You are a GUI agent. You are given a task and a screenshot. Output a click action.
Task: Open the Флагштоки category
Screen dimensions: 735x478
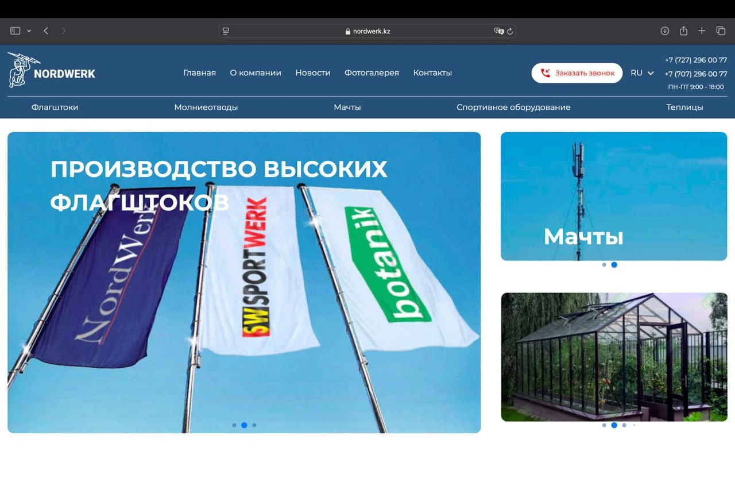[55, 107]
